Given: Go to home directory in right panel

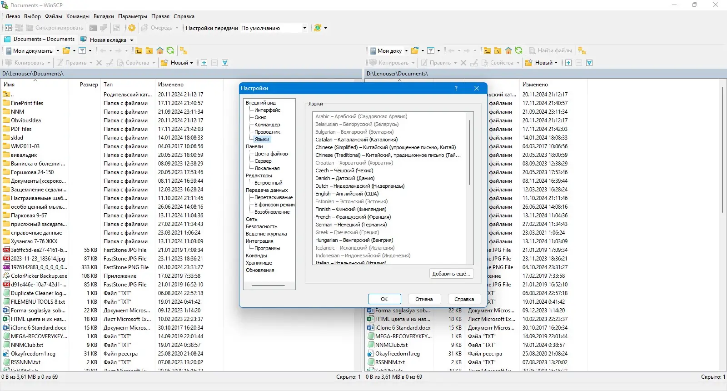Looking at the screenshot, I should tap(508, 50).
